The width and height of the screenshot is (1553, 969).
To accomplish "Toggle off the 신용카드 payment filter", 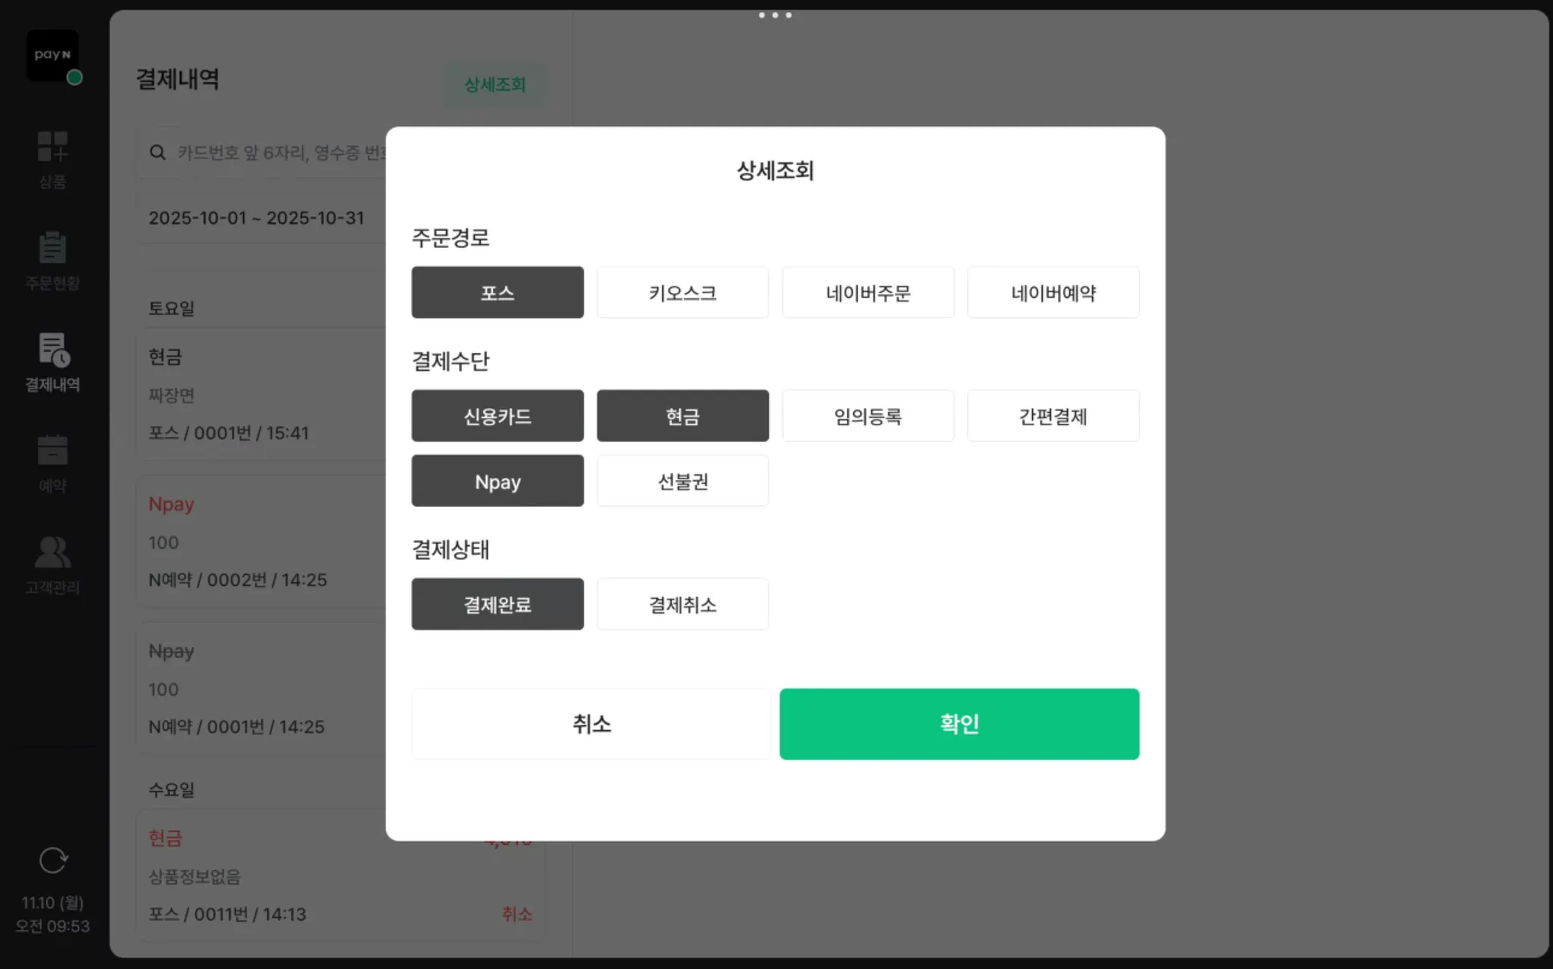I will (497, 416).
